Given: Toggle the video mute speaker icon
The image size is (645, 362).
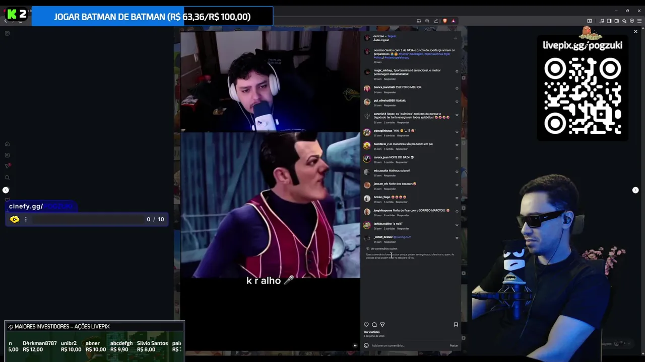Looking at the screenshot, I should (355, 345).
